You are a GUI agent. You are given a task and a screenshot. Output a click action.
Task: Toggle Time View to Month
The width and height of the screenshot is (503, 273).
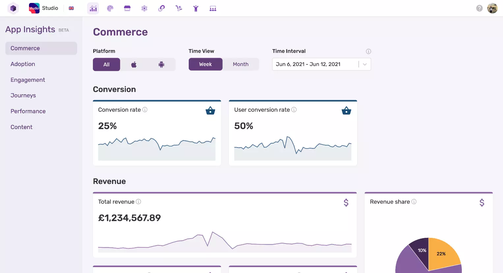tap(241, 64)
